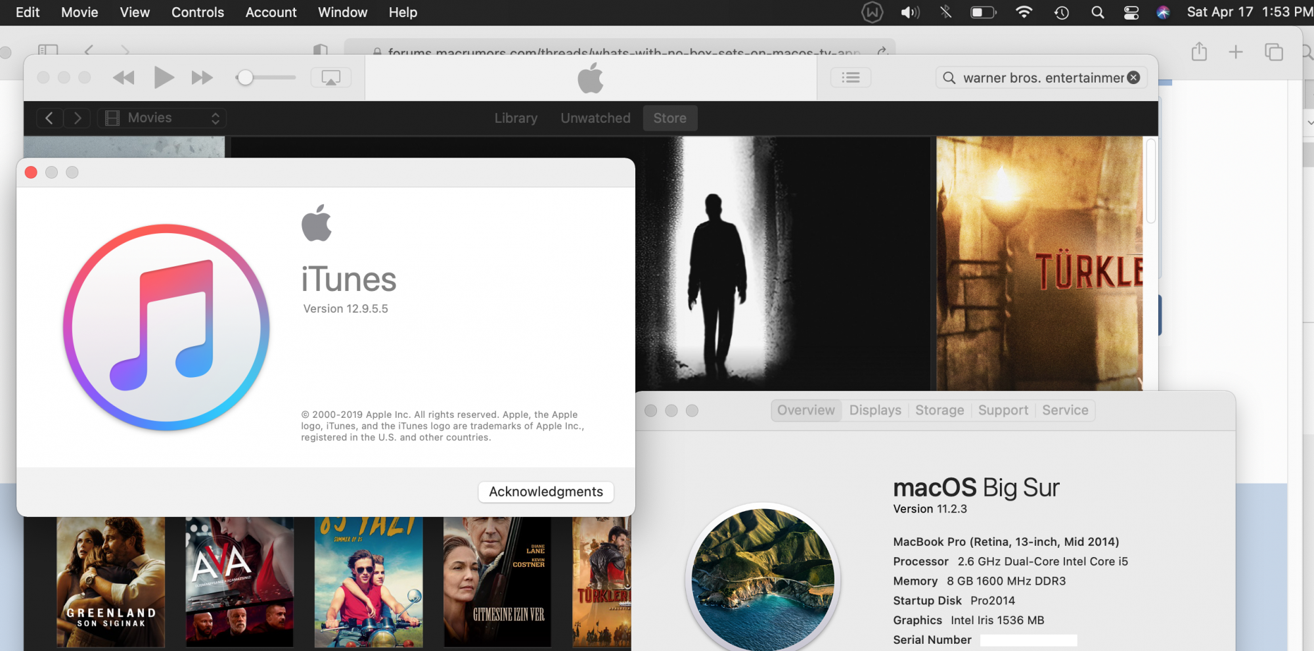Open the AirPlay menu in iTunes

pyautogui.click(x=330, y=78)
